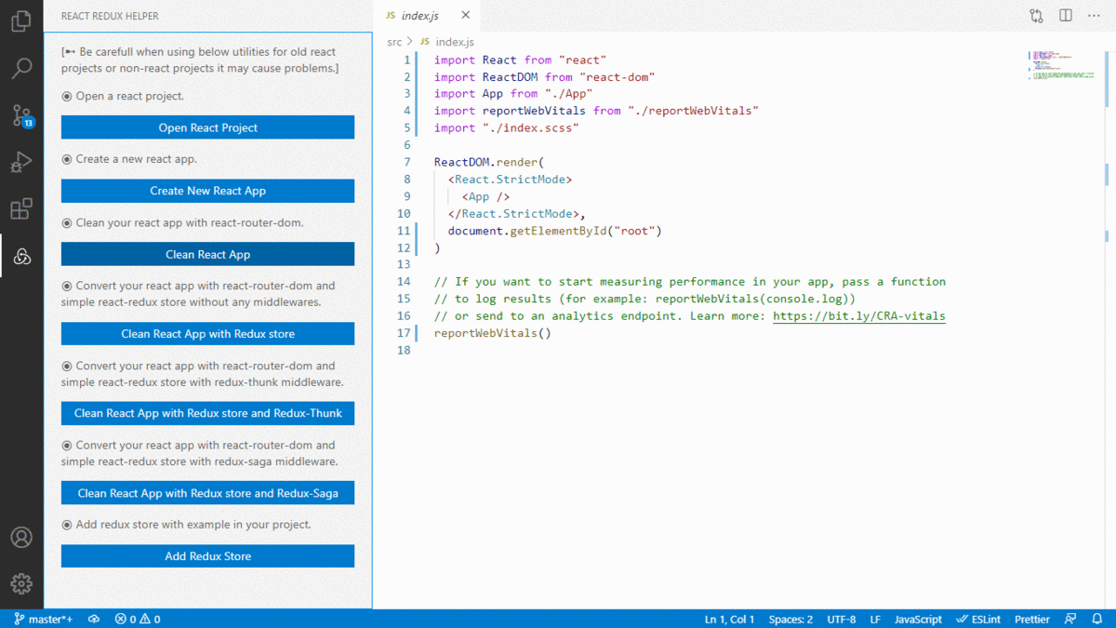Click the LF end-of-line status item

[875, 619]
